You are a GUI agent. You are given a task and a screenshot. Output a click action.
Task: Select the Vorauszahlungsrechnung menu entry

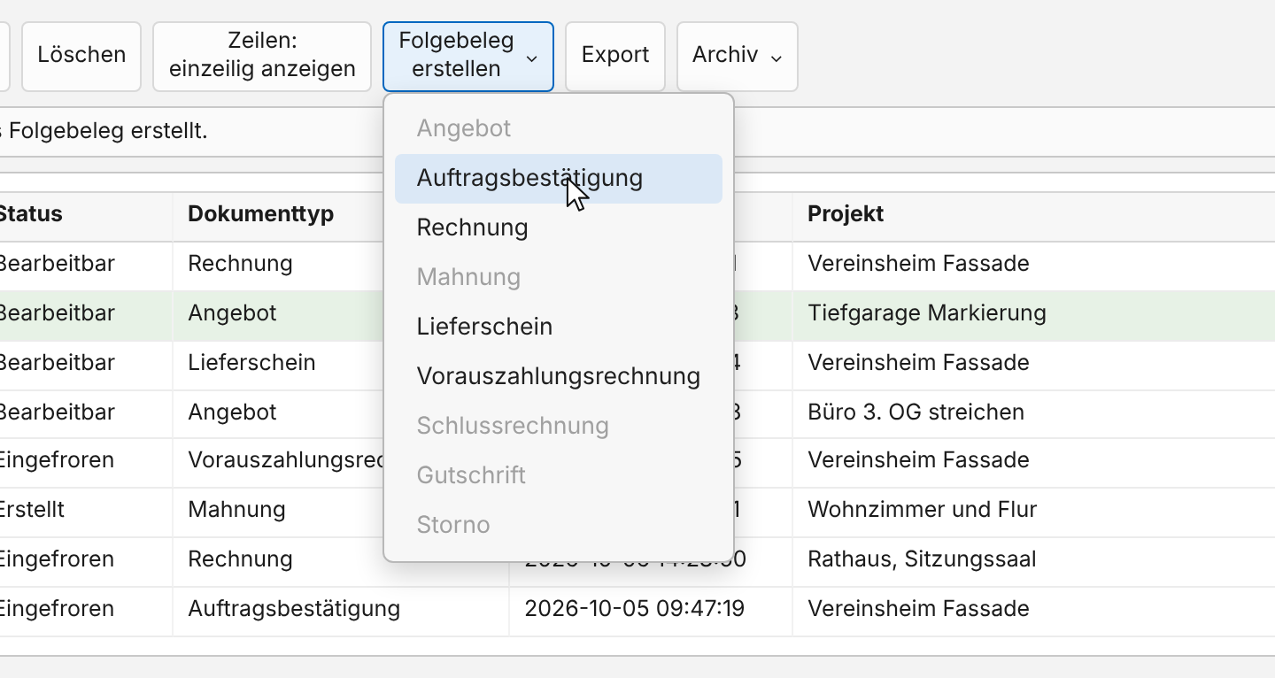tap(559, 376)
